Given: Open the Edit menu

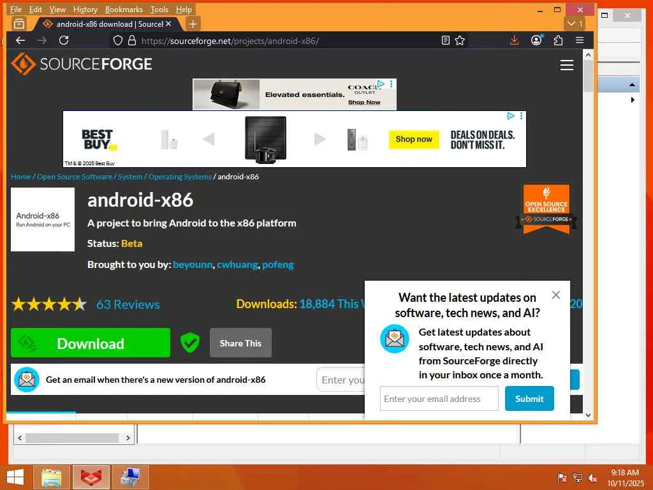Looking at the screenshot, I should (36, 9).
